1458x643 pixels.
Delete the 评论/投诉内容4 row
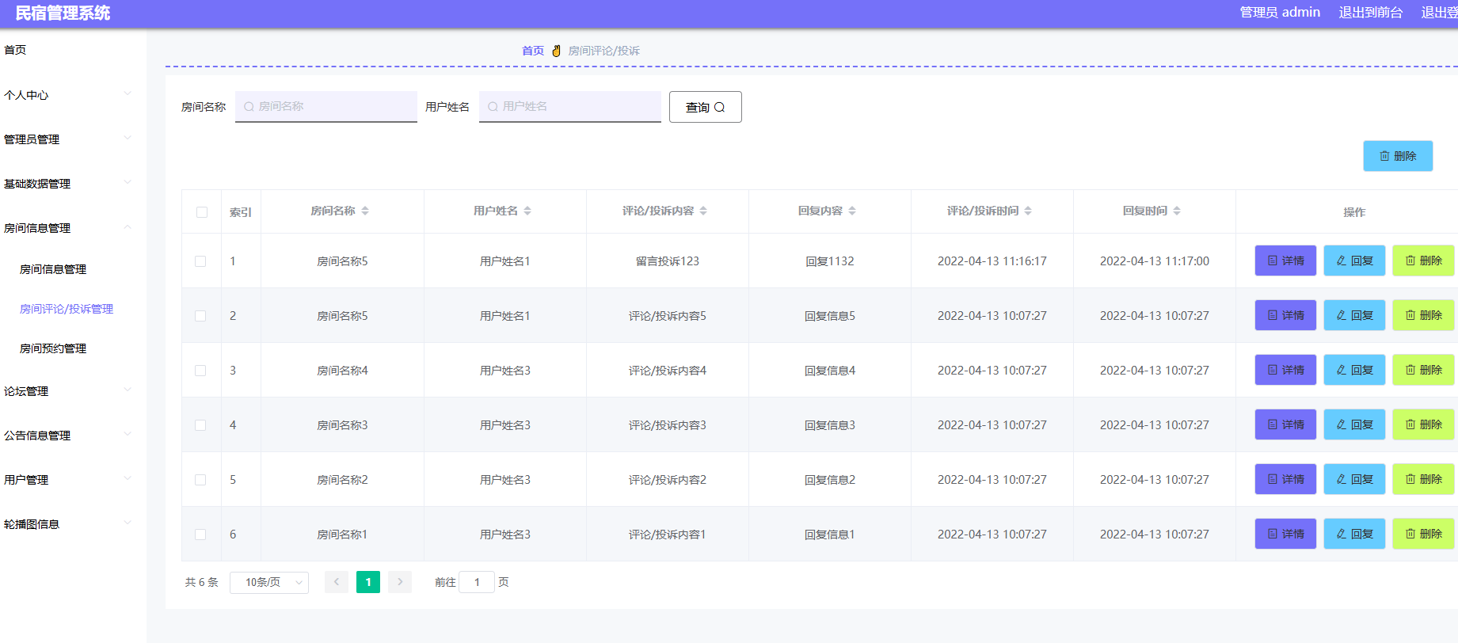pyautogui.click(x=1423, y=370)
